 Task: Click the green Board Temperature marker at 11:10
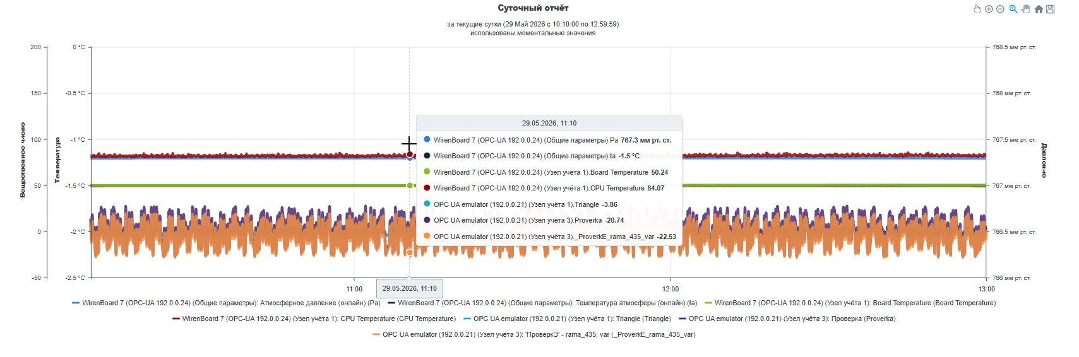point(410,185)
